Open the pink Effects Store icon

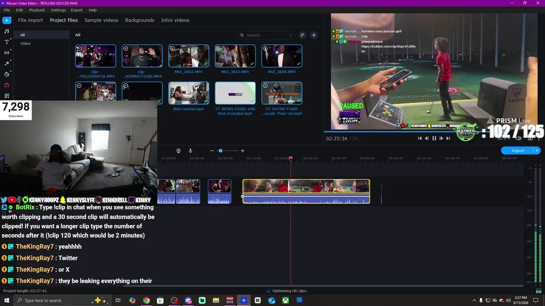point(7,85)
